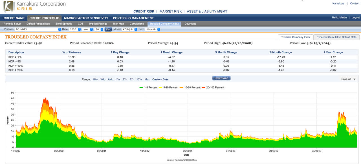This screenshot has height=165, width=361.
Task: Click the 1 Month Change column header
Action: click(x=171, y=52)
